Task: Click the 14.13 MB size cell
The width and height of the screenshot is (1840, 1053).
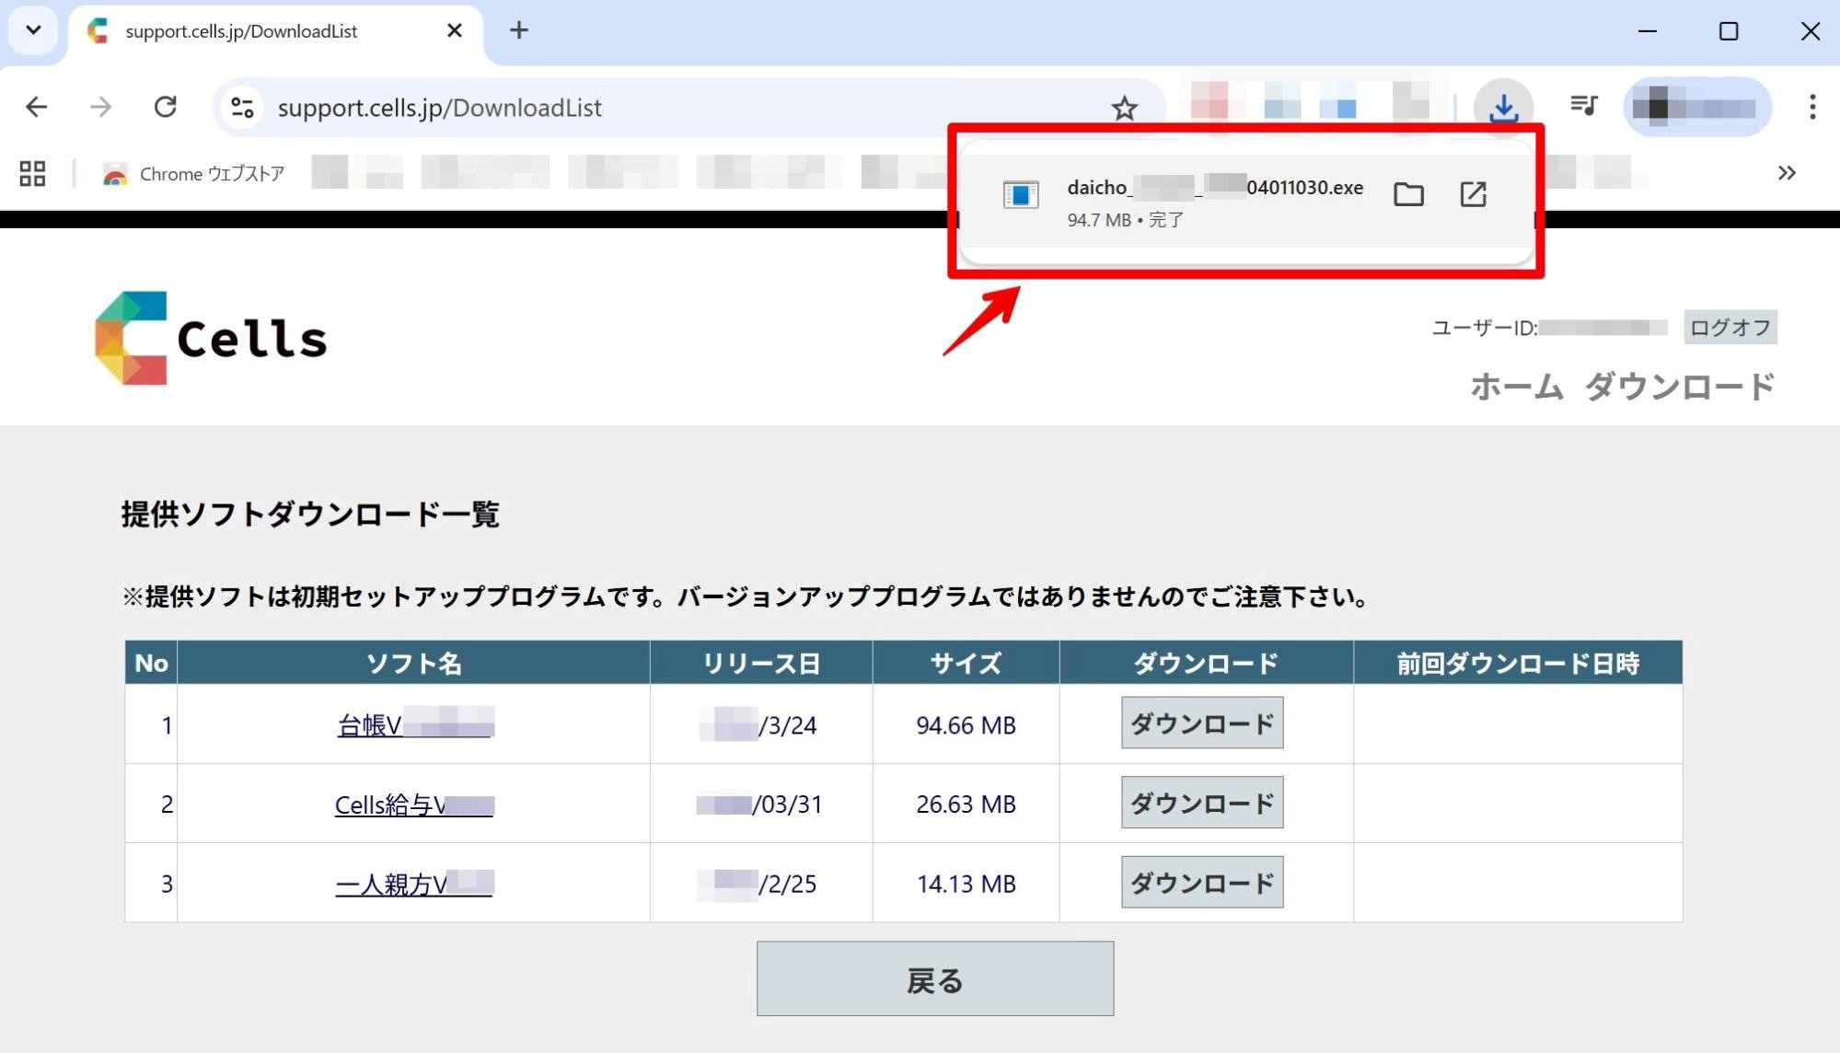Action: (x=966, y=884)
